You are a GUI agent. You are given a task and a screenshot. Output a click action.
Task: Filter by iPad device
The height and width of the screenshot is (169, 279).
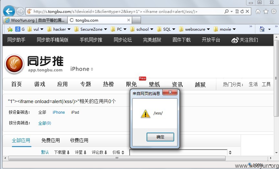[x=75, y=112]
